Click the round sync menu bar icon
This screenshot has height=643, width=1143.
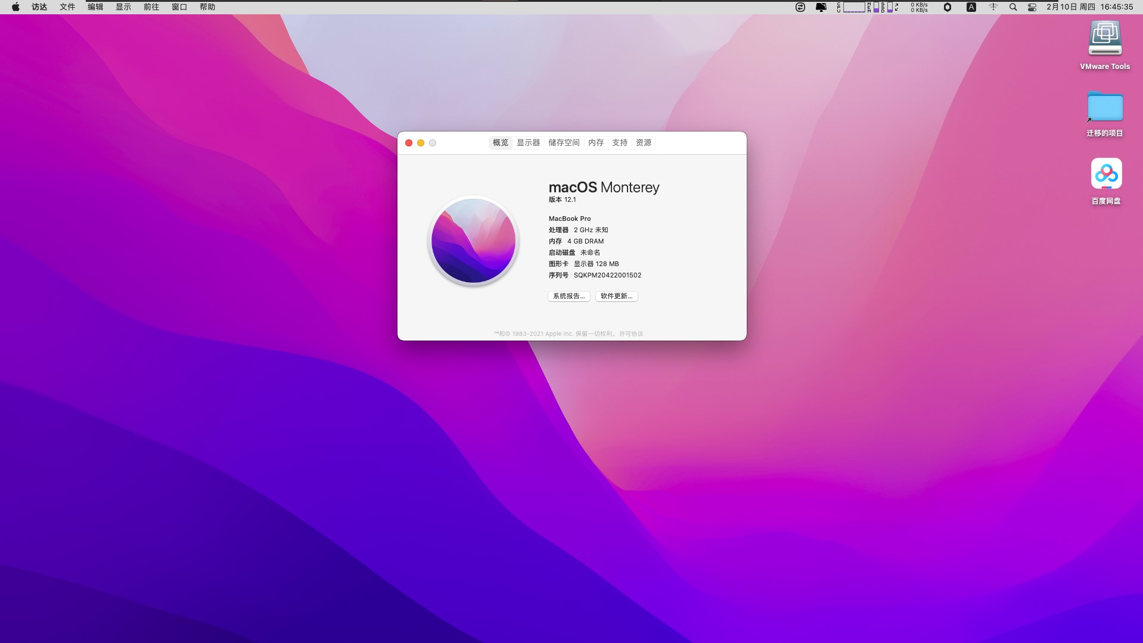pyautogui.click(x=800, y=7)
